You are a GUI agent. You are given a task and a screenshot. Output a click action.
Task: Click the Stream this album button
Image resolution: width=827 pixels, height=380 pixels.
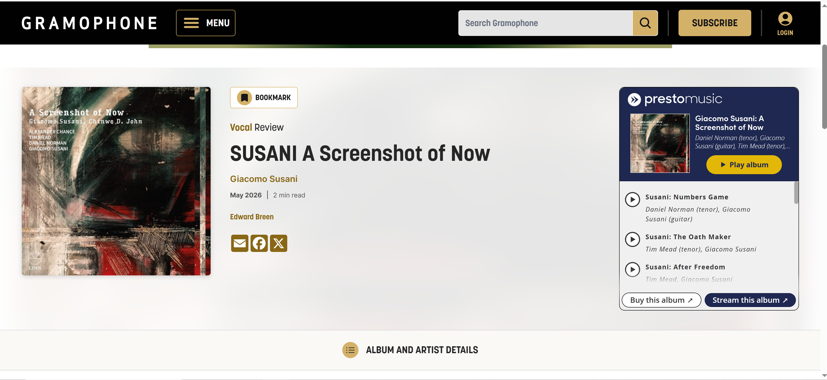point(750,300)
